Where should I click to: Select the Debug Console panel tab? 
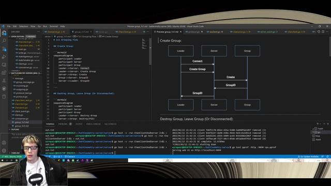93,124
